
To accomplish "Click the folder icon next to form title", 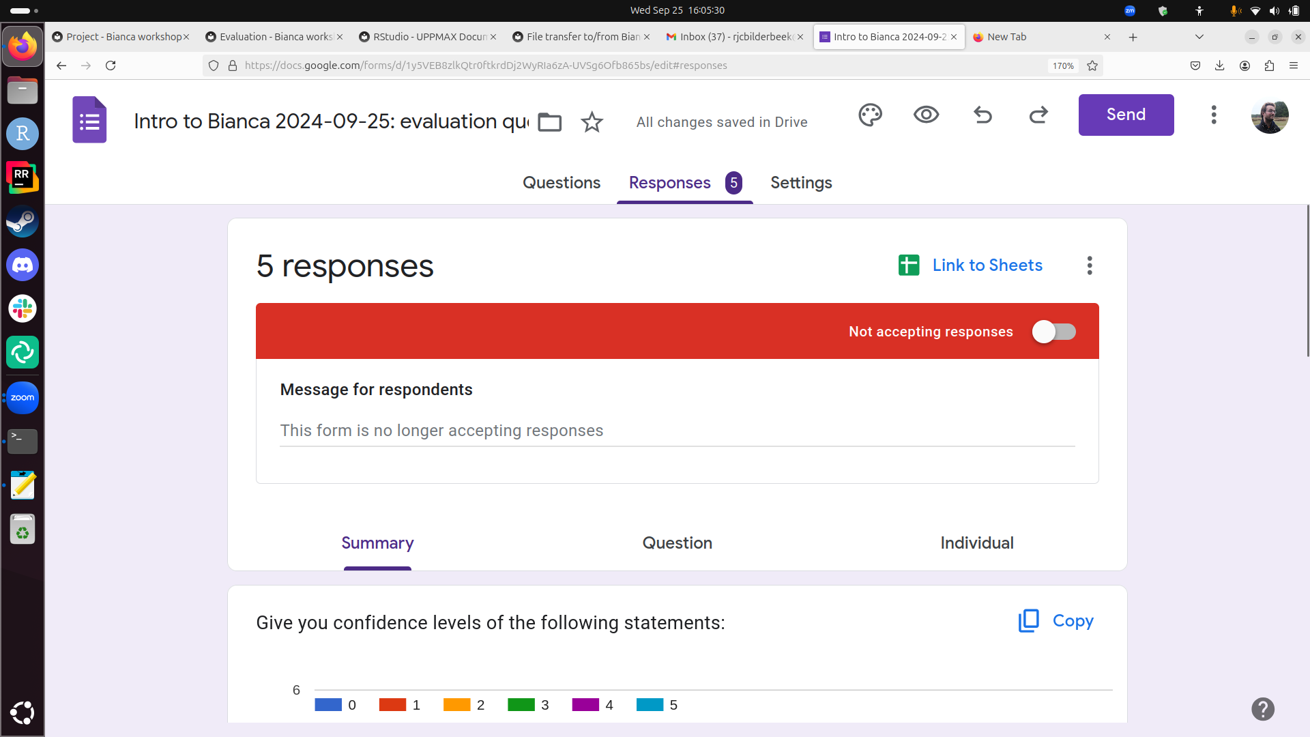I will pos(550,122).
